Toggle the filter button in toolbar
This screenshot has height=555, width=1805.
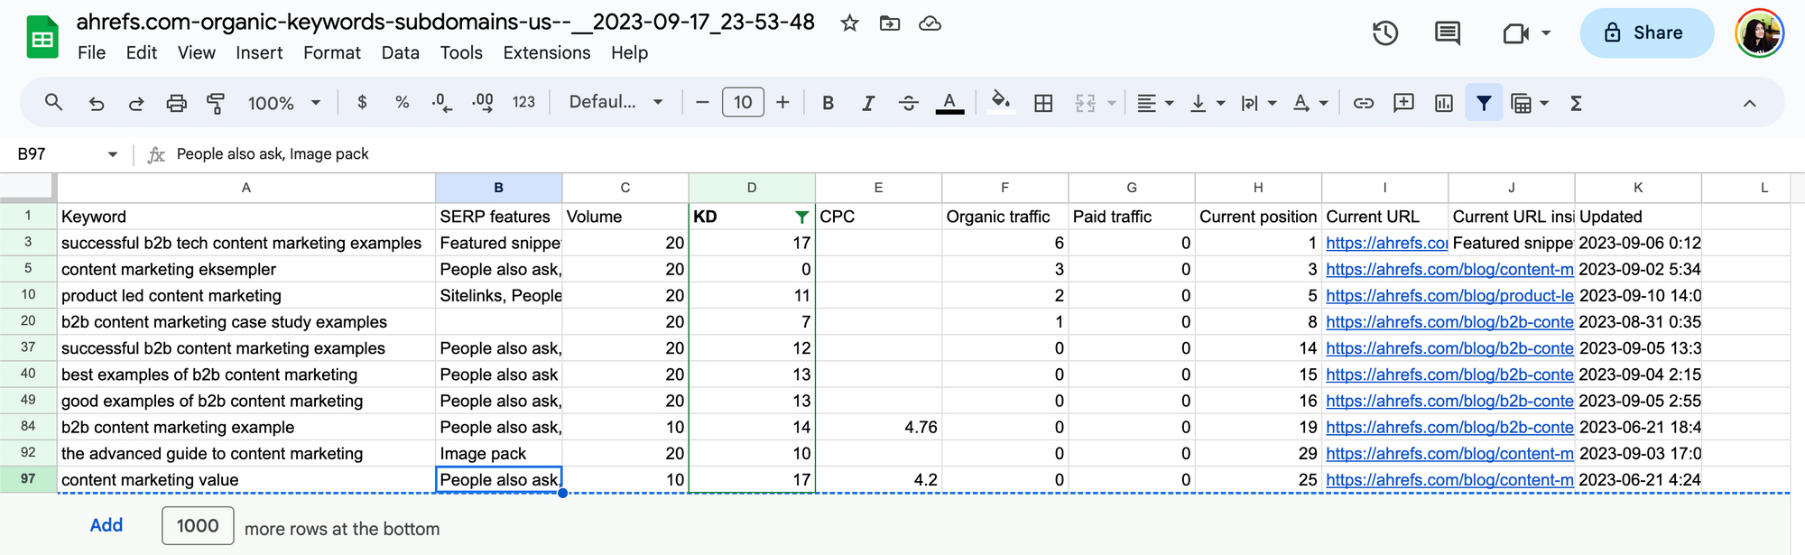(1484, 103)
